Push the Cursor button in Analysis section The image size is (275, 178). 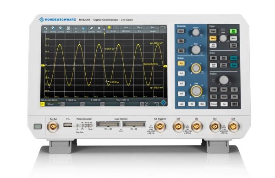pyautogui.click(x=214, y=89)
